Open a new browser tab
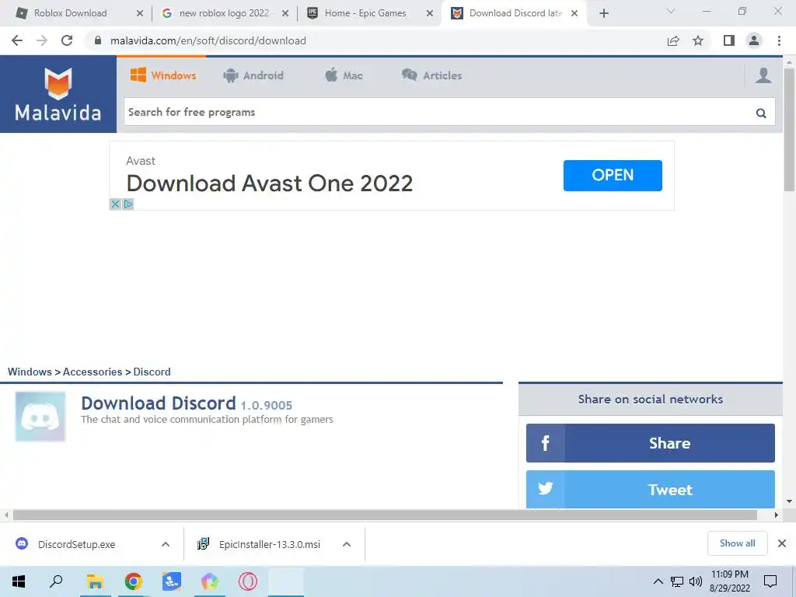Screen dimensions: 796x597 [603, 13]
